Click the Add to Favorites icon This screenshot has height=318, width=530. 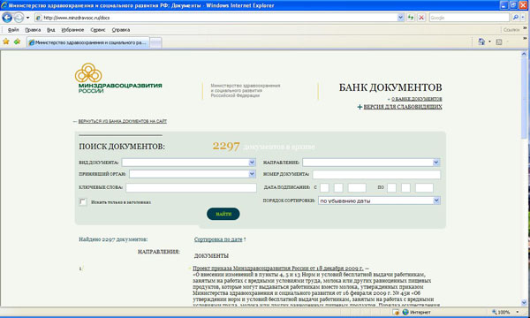coord(17,42)
